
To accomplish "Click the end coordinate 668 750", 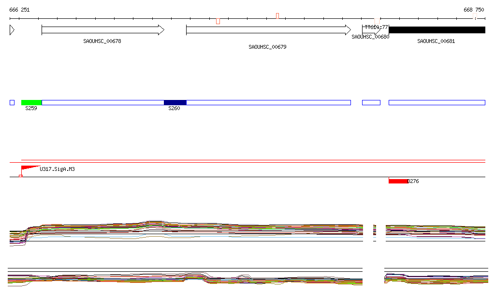I will click(x=474, y=10).
